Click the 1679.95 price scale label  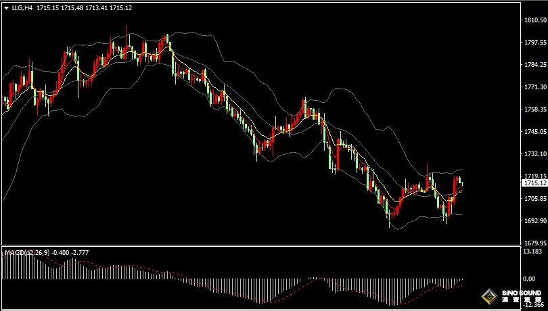pyautogui.click(x=535, y=243)
